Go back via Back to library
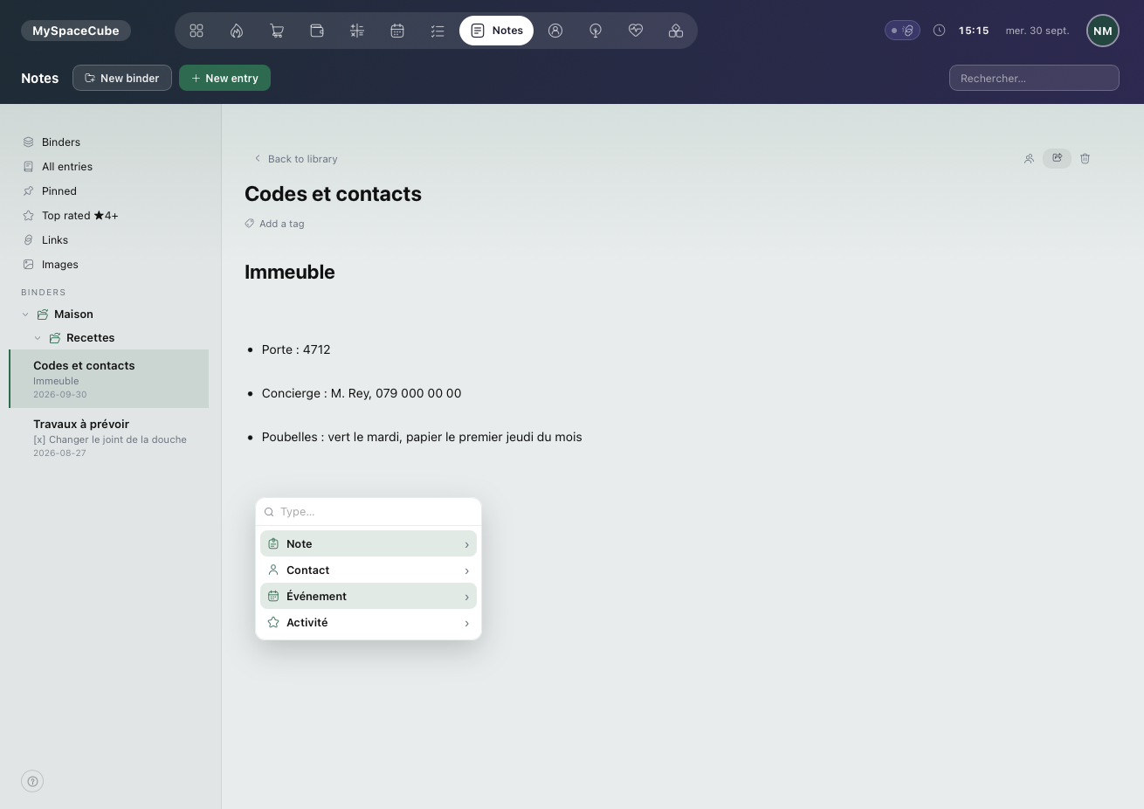 (295, 159)
